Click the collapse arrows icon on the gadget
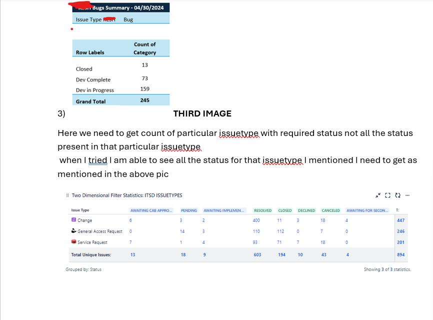 [378, 195]
